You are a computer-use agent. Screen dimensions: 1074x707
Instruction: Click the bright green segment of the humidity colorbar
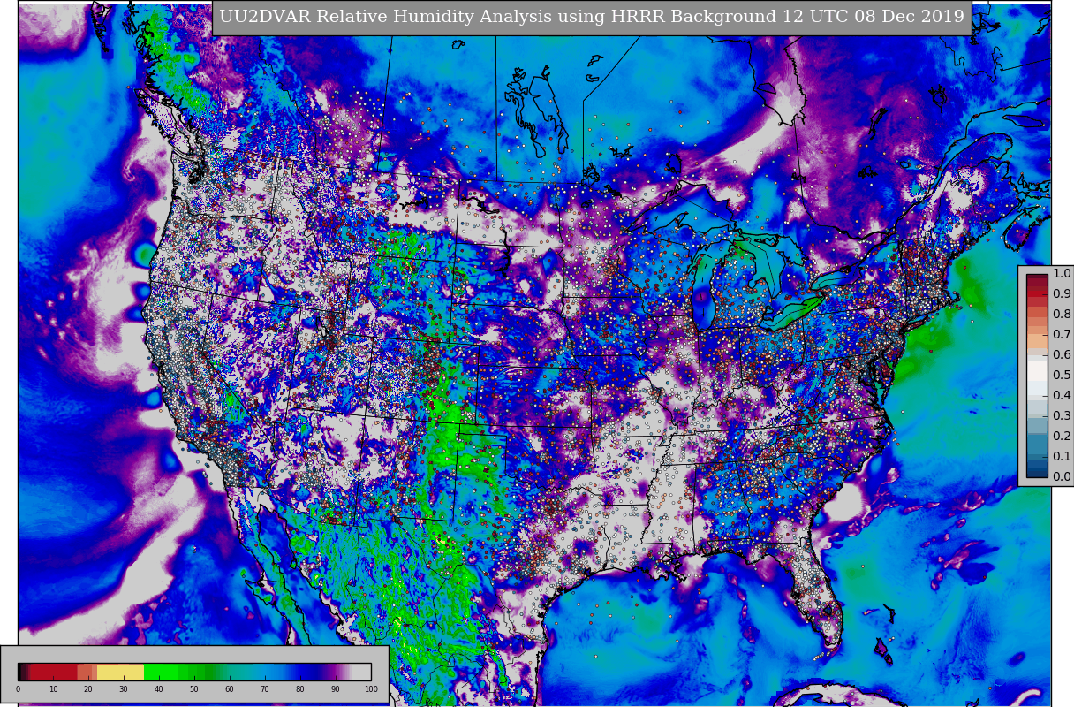tap(161, 672)
